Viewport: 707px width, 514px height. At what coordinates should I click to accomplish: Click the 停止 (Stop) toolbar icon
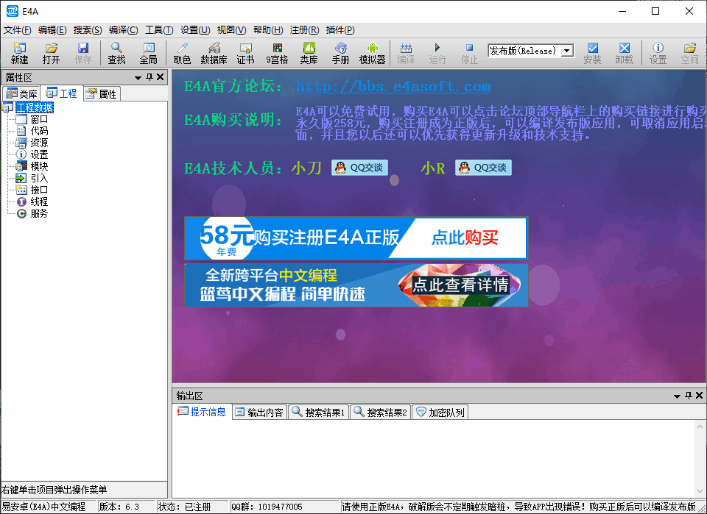[469, 53]
